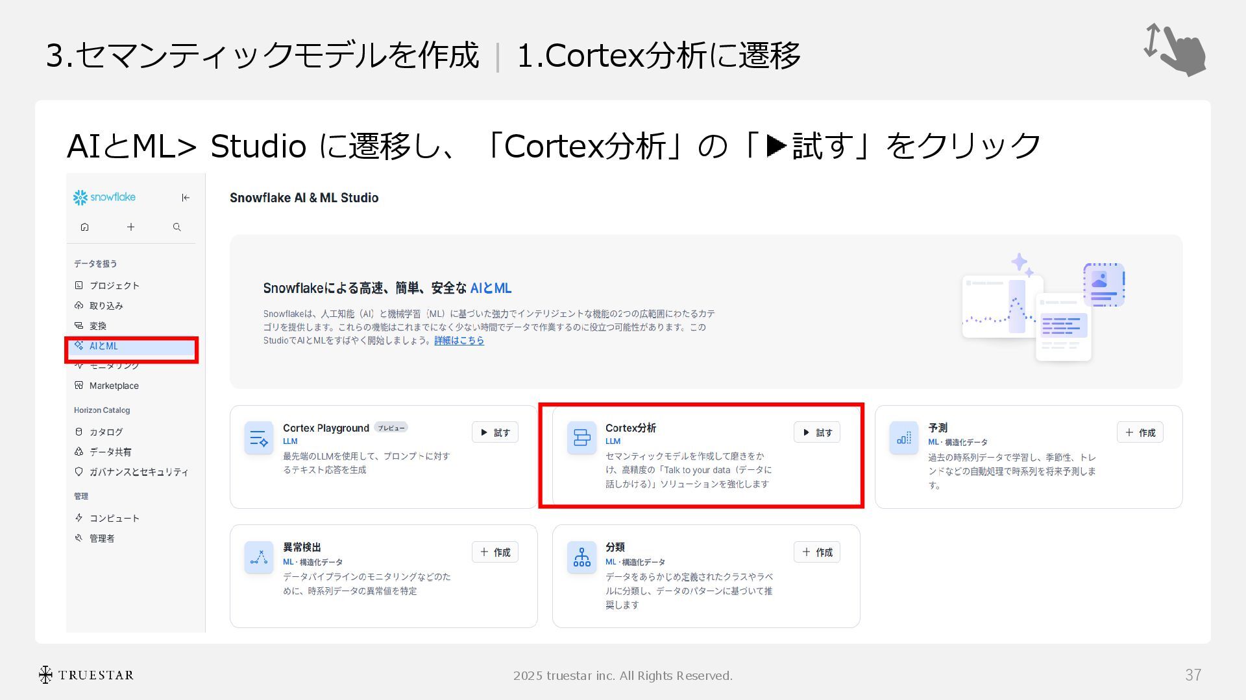Click the 分類 tile icon
Viewport: 1246px width, 700px height.
click(581, 557)
